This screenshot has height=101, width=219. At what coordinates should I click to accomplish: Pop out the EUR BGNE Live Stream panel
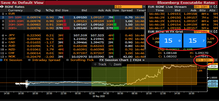click(x=216, y=7)
